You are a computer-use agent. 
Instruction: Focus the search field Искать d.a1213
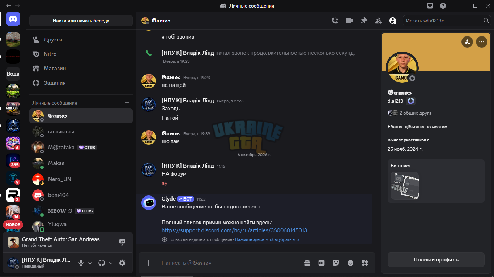[x=447, y=21]
